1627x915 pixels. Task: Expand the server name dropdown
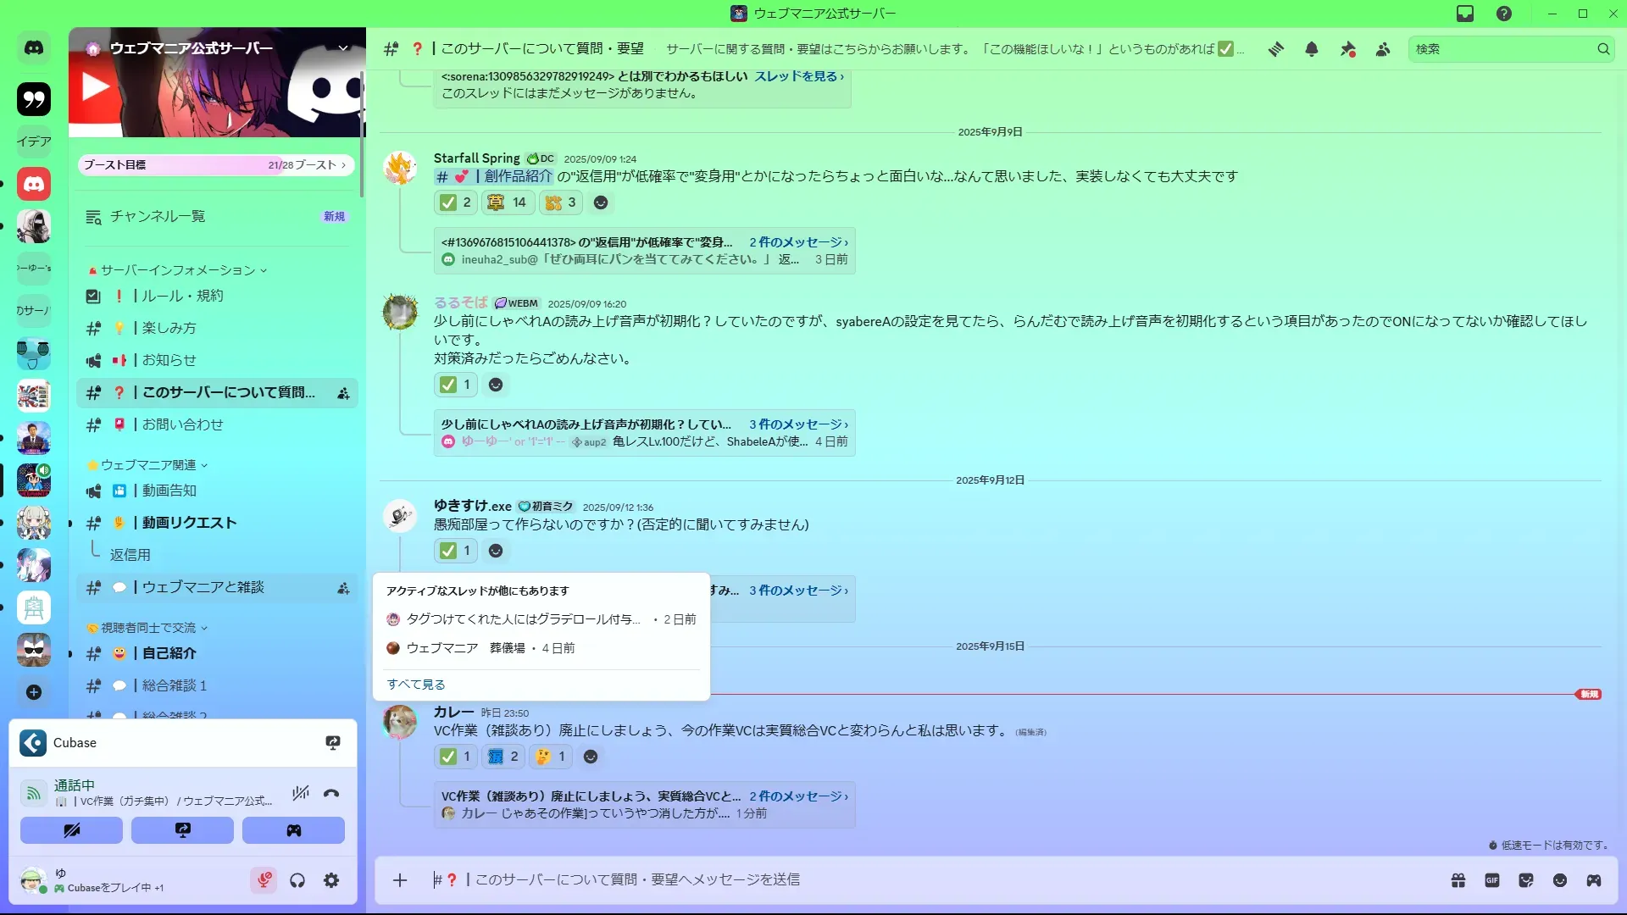pos(343,48)
